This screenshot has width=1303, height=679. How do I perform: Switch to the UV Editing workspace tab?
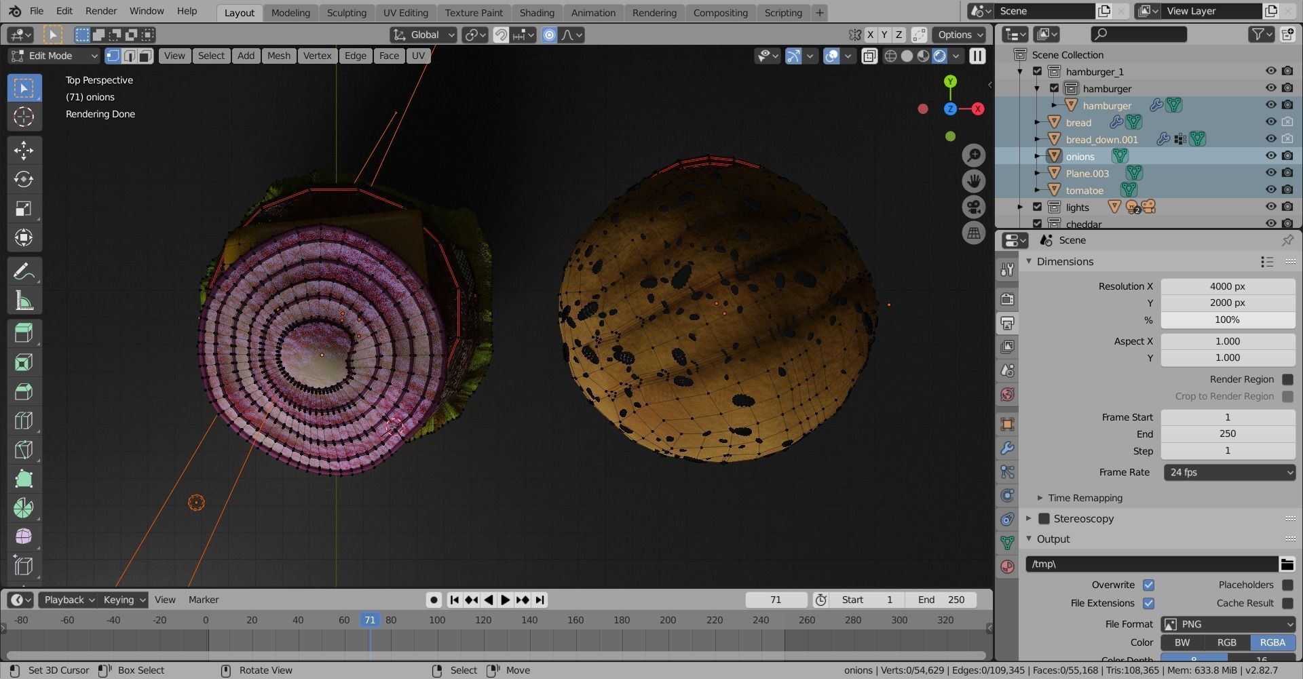click(x=405, y=12)
